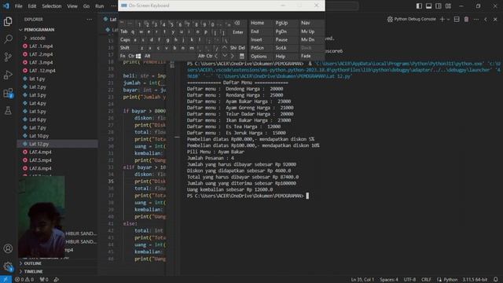Screen dimensions: 503x283
Task: Show more menu items ellipsis in menu bar
Action: click(x=113, y=6)
